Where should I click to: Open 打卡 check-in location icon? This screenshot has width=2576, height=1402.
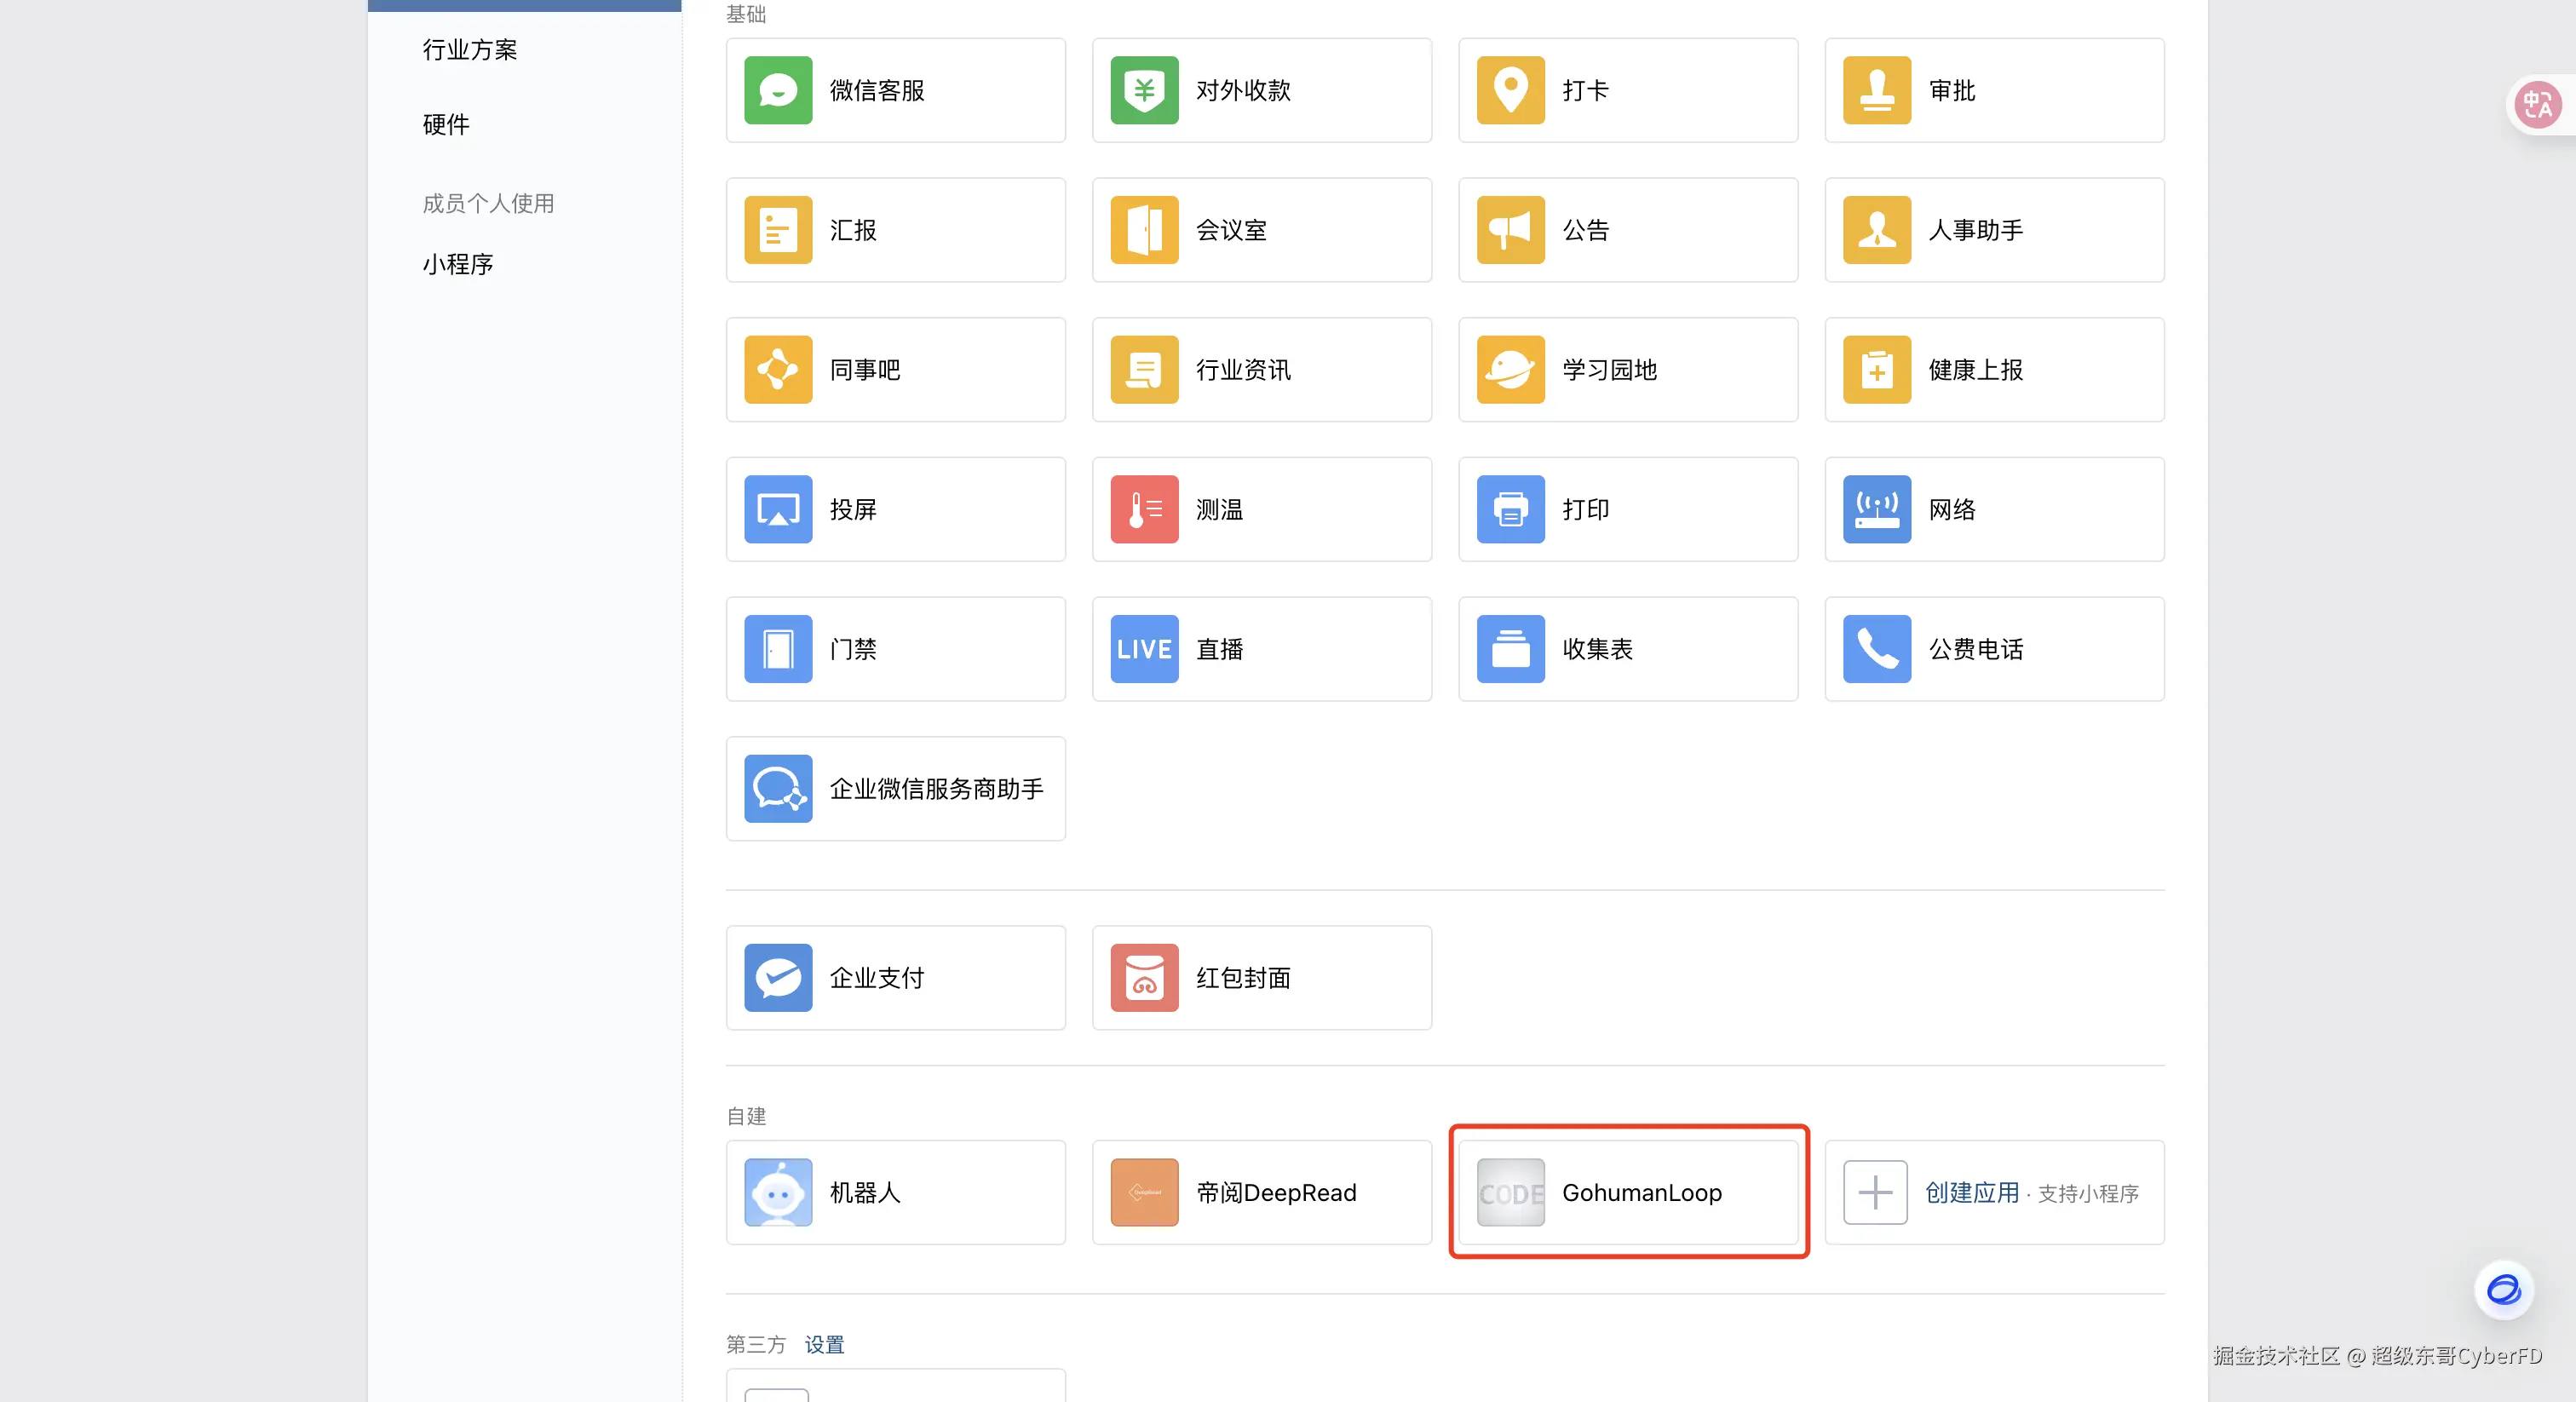coord(1510,90)
